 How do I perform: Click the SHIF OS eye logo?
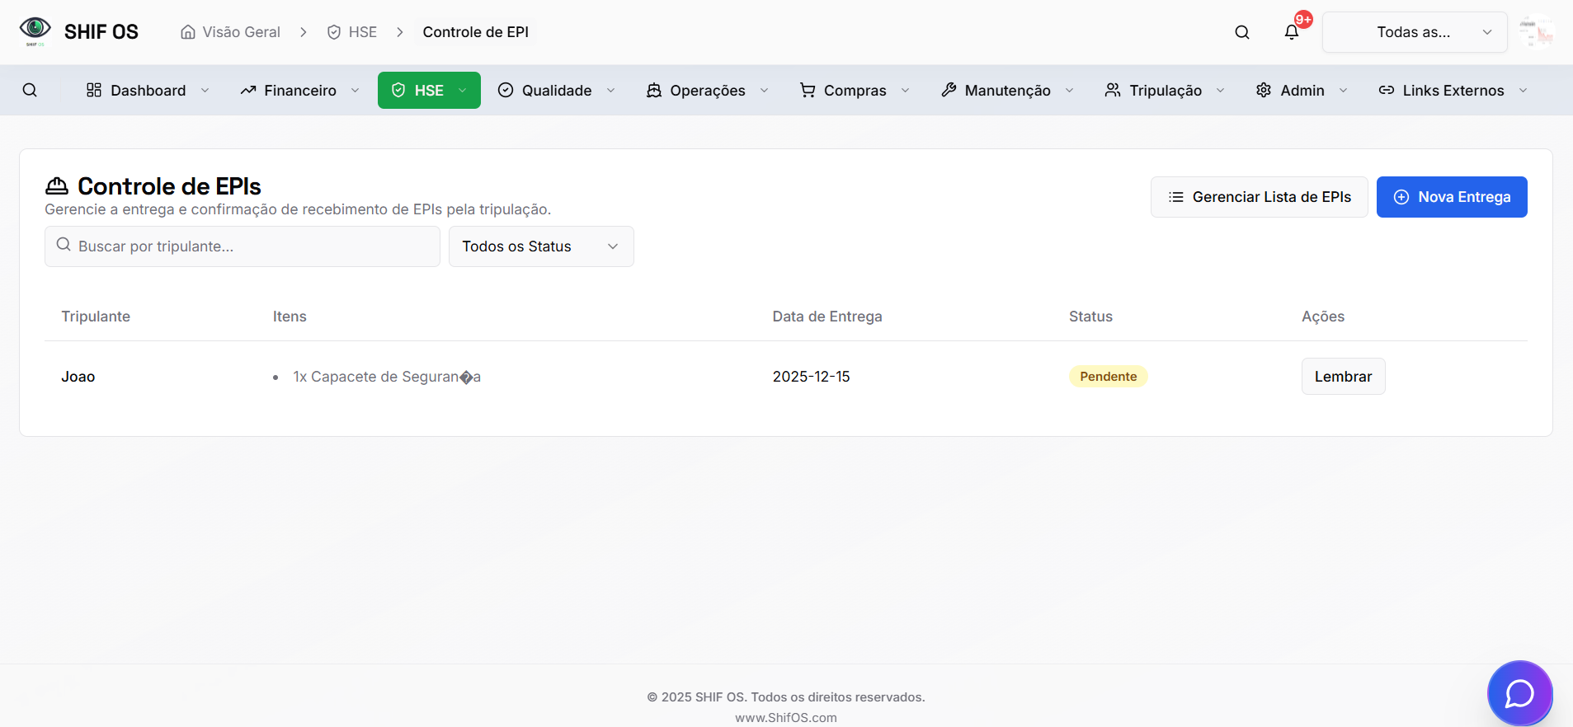tap(35, 30)
